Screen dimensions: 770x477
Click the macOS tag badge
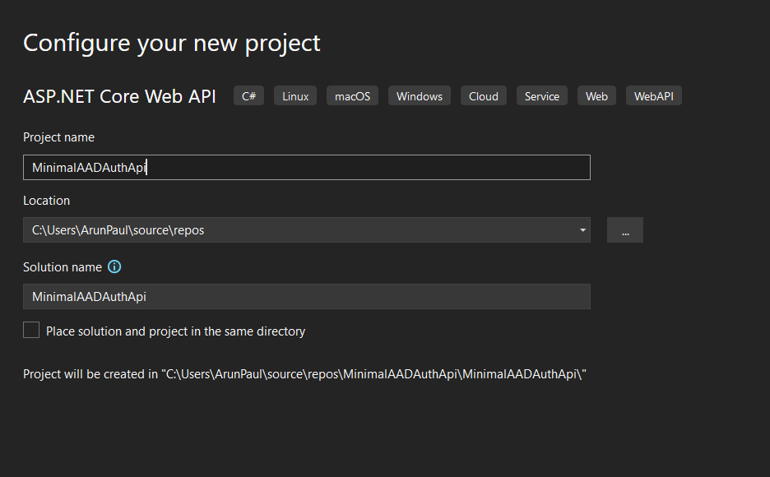click(352, 96)
